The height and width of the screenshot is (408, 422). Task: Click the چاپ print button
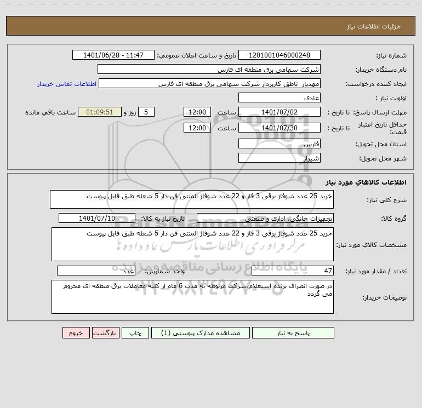[x=135, y=332]
